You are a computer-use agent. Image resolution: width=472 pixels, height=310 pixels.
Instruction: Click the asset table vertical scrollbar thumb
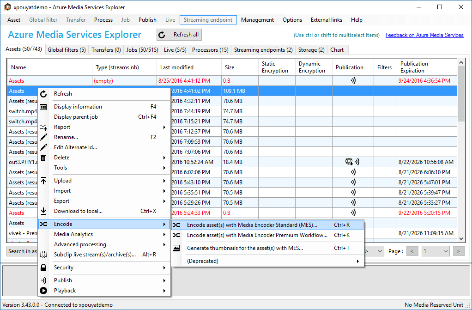(461, 93)
